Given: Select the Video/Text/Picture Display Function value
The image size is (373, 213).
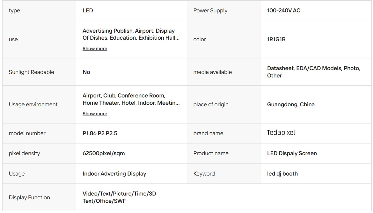Looking at the screenshot, I should tap(119, 197).
